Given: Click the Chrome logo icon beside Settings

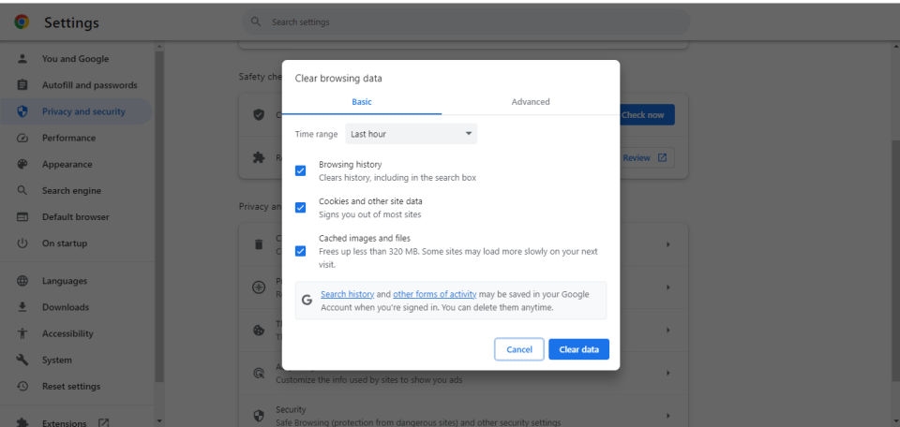Looking at the screenshot, I should point(22,22).
